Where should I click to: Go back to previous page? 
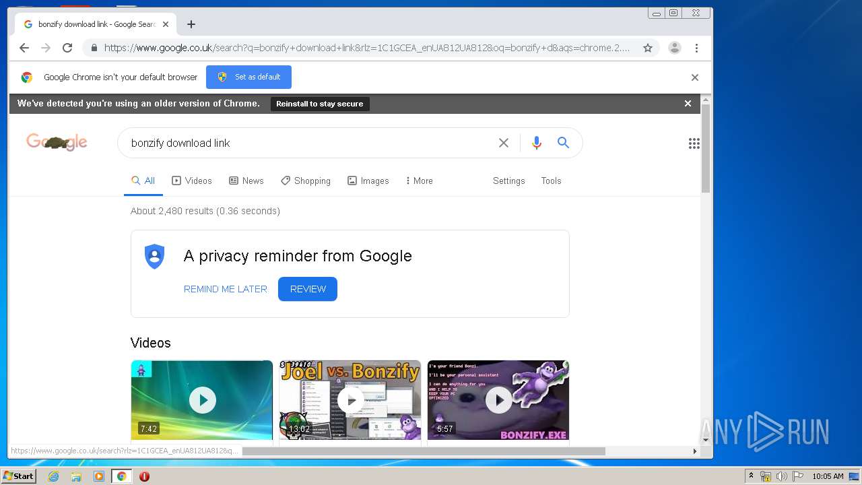[24, 48]
